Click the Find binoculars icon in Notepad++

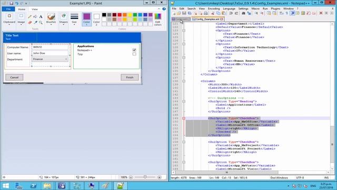click(243, 13)
